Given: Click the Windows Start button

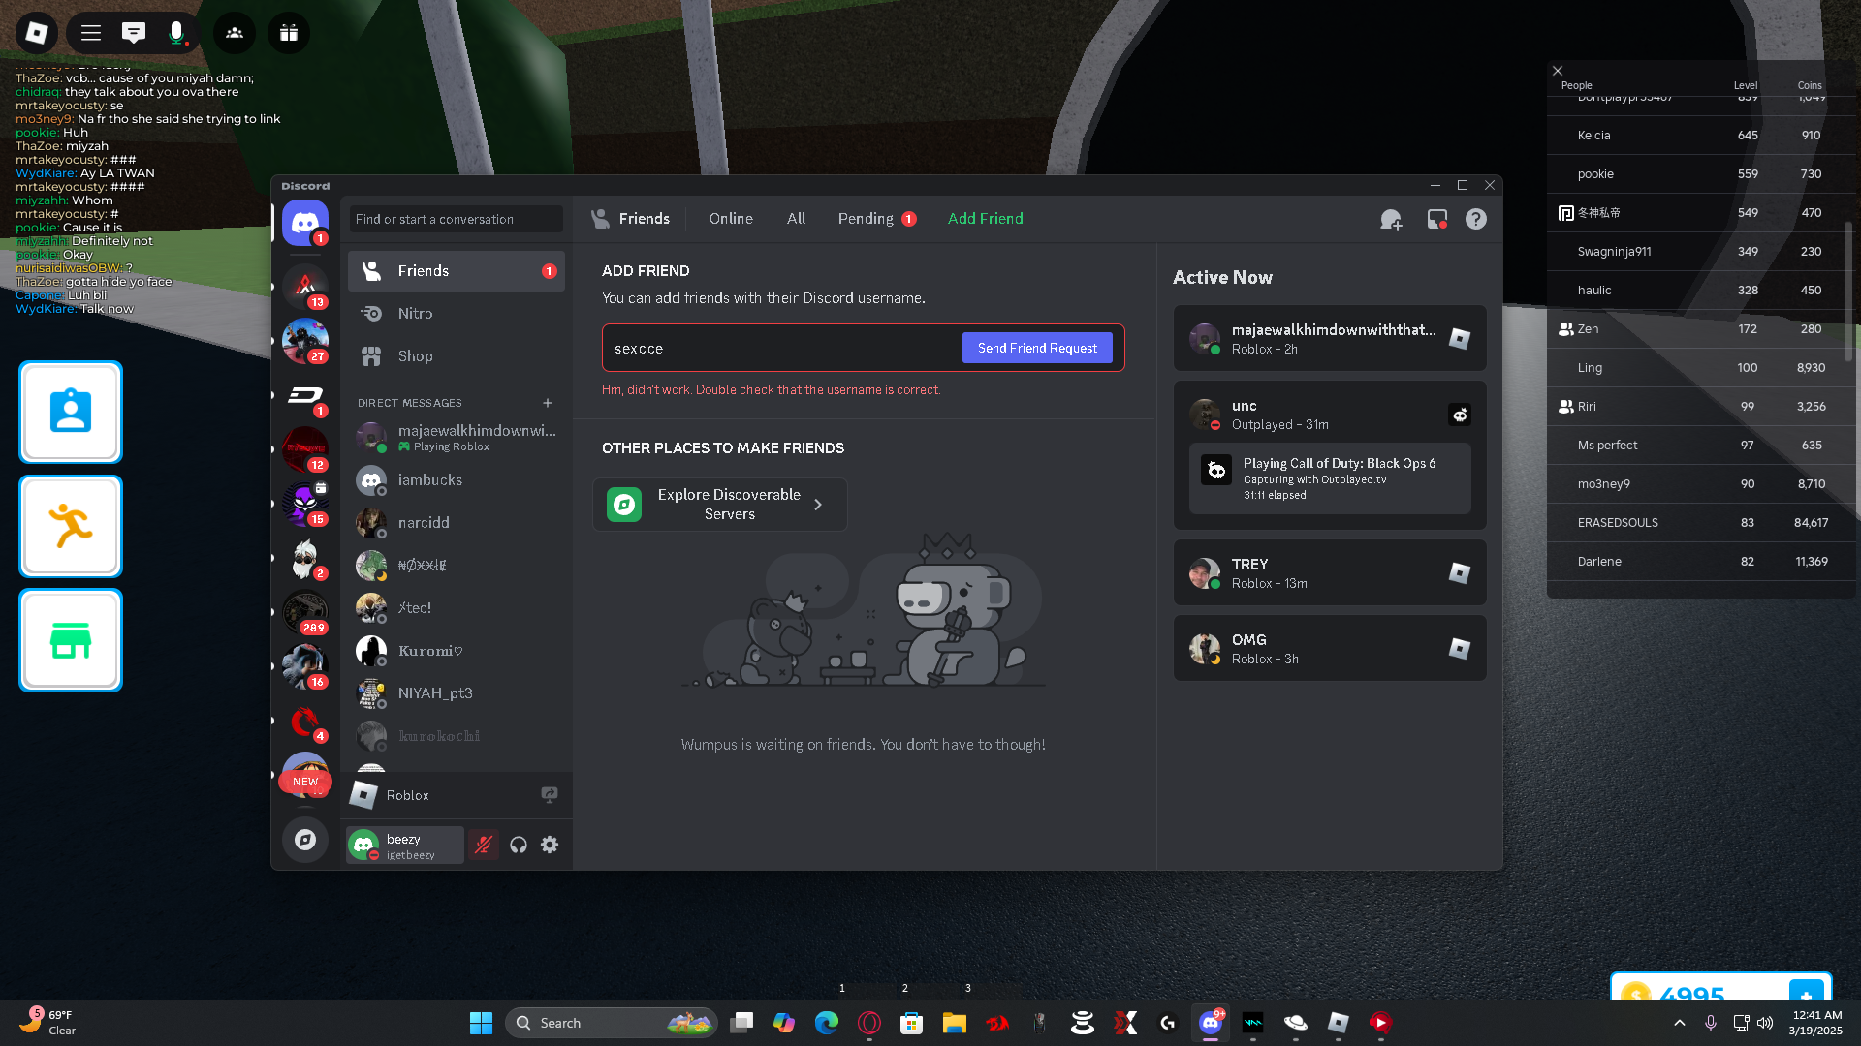Looking at the screenshot, I should pyautogui.click(x=481, y=1023).
